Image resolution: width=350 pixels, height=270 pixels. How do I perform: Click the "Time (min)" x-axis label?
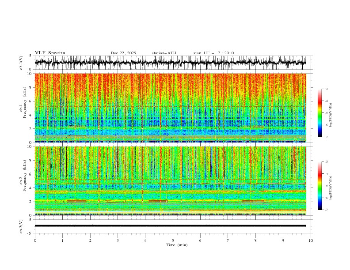[x=177, y=245]
